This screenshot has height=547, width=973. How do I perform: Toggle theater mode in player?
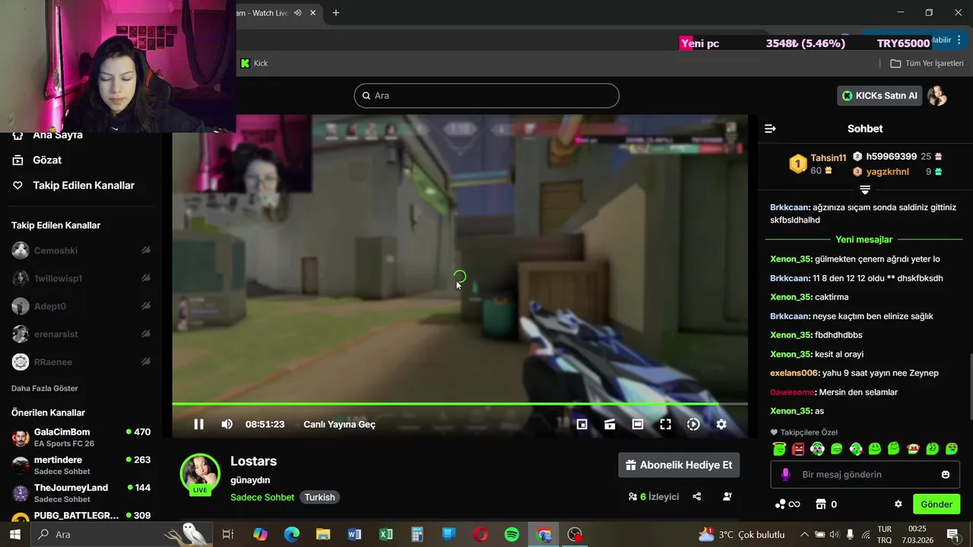click(x=638, y=425)
